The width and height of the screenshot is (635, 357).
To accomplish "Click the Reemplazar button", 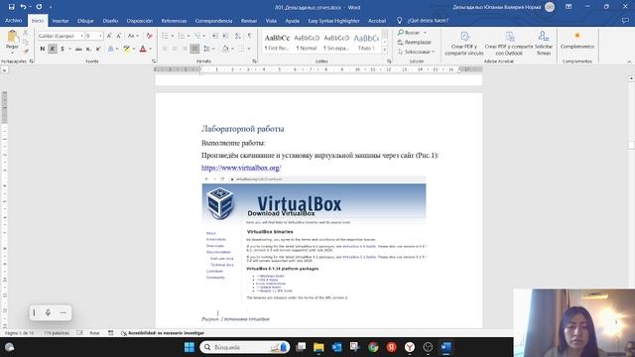I will click(x=415, y=42).
